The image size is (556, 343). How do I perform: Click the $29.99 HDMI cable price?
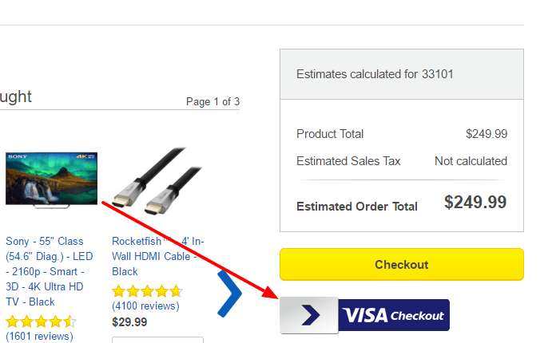point(129,321)
